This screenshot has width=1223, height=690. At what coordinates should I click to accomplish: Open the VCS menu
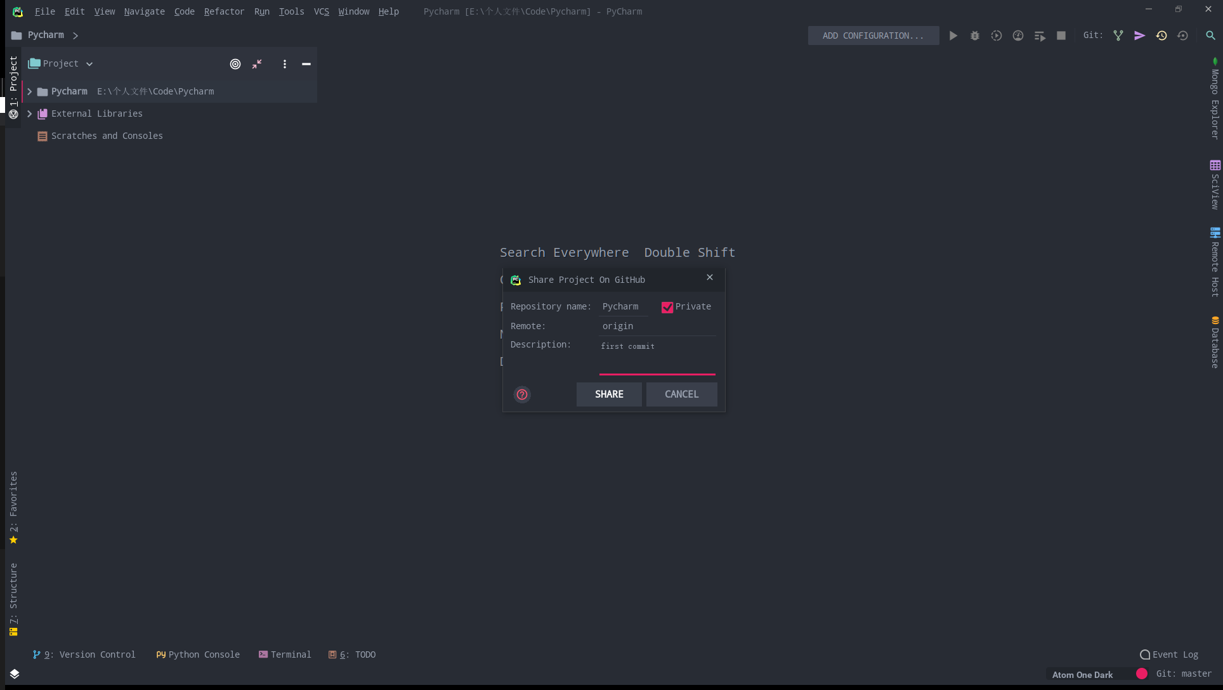(x=322, y=11)
